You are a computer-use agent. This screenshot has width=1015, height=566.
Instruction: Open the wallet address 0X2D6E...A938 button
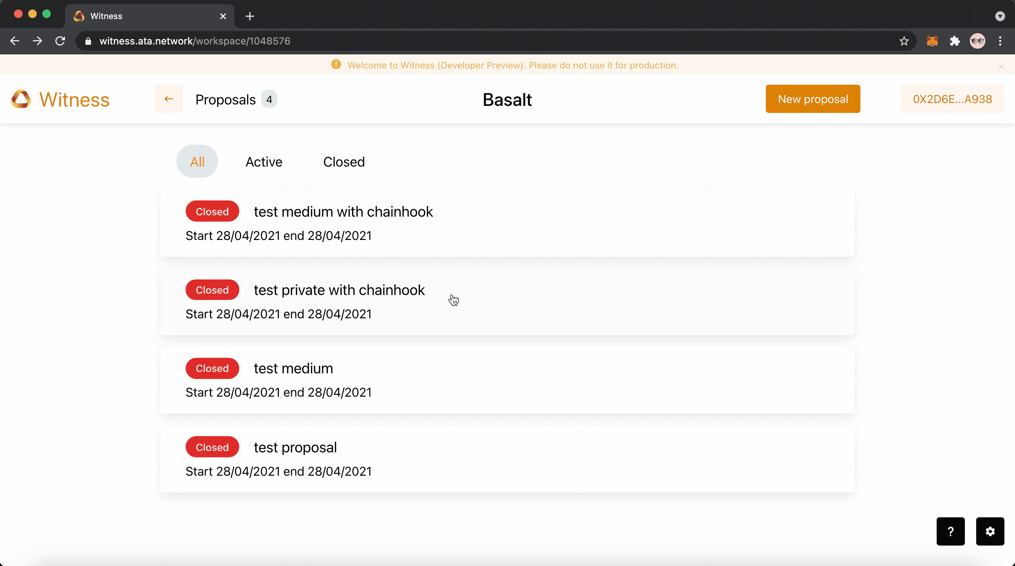(952, 99)
